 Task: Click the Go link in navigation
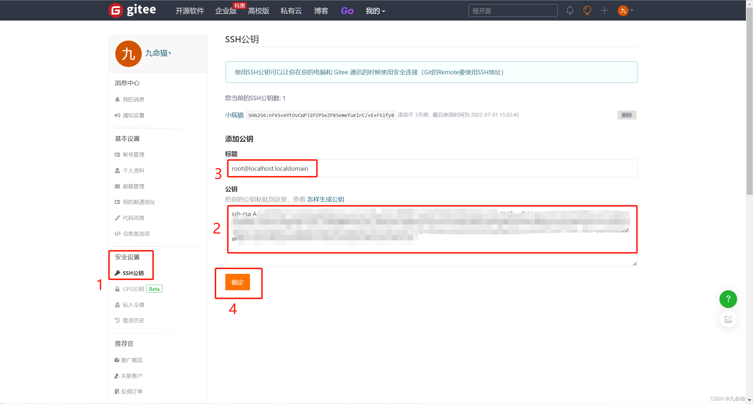pos(347,11)
